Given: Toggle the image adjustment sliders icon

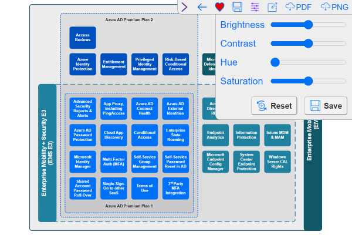Looking at the screenshot, I should pos(255,7).
